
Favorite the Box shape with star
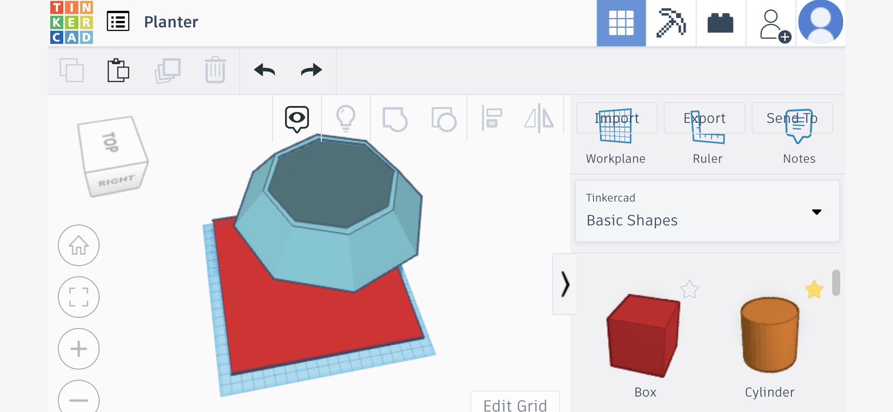point(690,289)
